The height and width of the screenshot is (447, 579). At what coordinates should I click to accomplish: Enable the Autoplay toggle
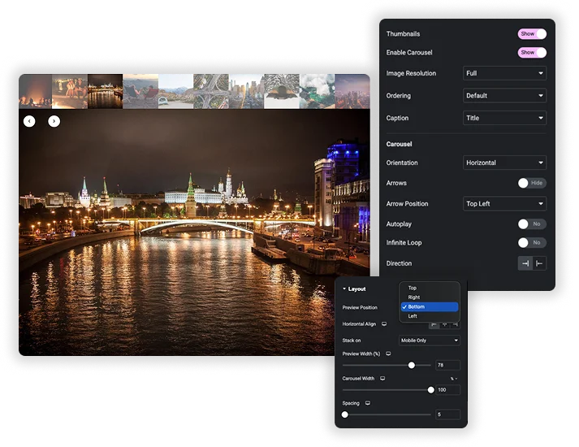(532, 223)
